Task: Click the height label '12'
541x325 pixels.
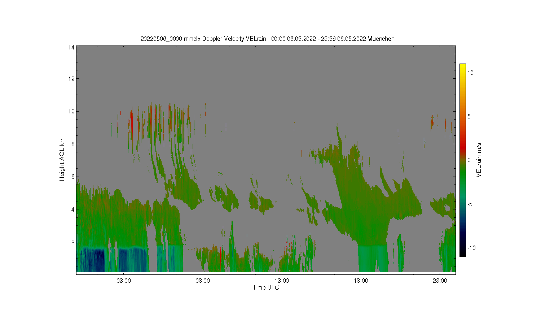Action: click(x=71, y=79)
